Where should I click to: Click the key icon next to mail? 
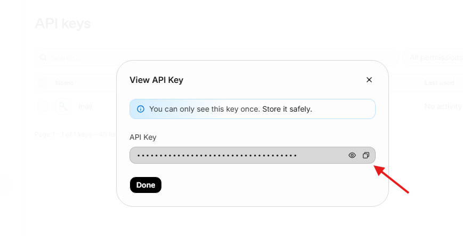click(63, 106)
